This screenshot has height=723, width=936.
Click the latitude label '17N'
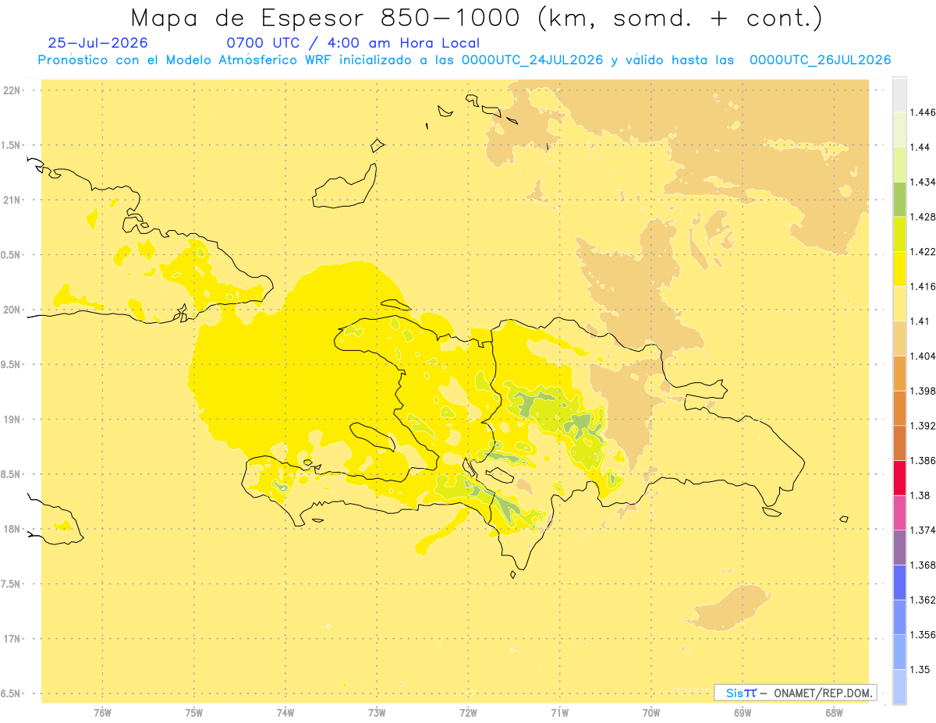coord(12,639)
